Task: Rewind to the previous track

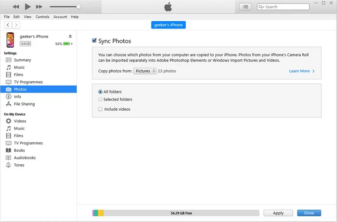Action: pos(16,7)
